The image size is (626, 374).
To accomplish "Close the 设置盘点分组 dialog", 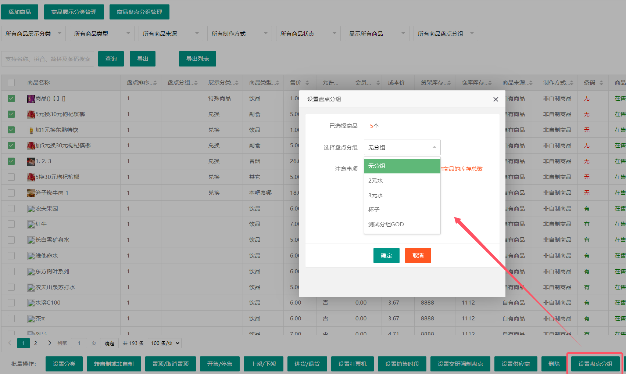I will point(496,99).
